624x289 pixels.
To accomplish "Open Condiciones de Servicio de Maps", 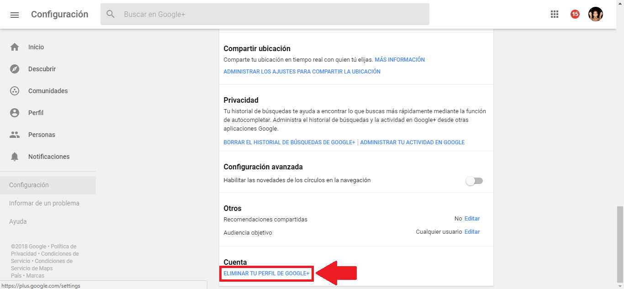I will click(41, 265).
